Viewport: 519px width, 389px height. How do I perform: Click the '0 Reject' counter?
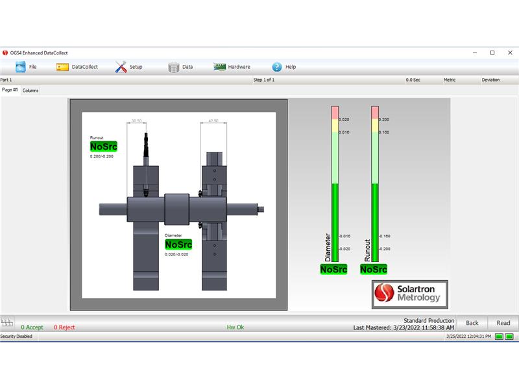(x=64, y=327)
